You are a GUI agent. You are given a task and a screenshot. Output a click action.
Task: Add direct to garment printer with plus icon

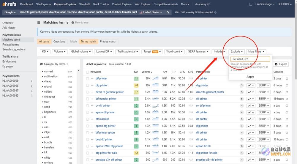click(x=92, y=92)
